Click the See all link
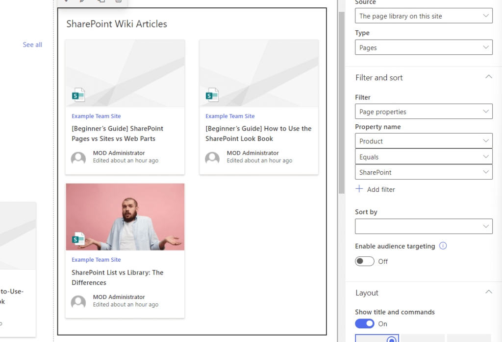502x342 pixels. point(32,45)
